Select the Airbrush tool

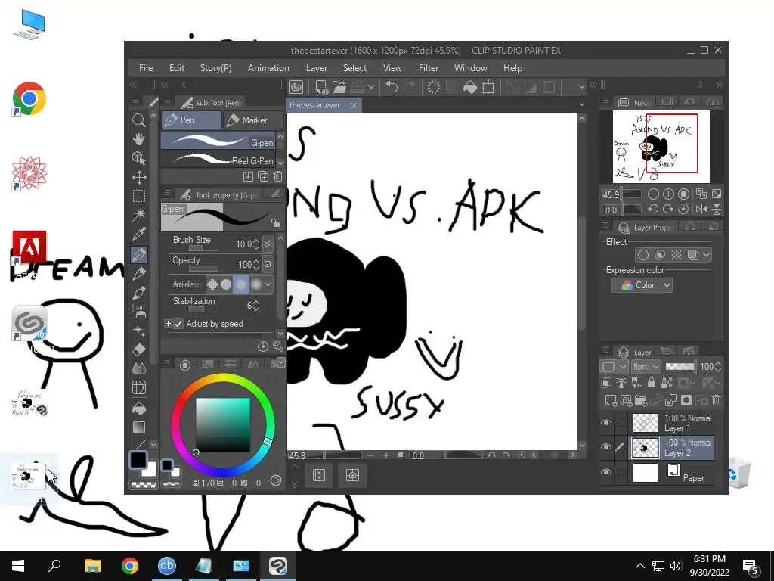(x=139, y=312)
